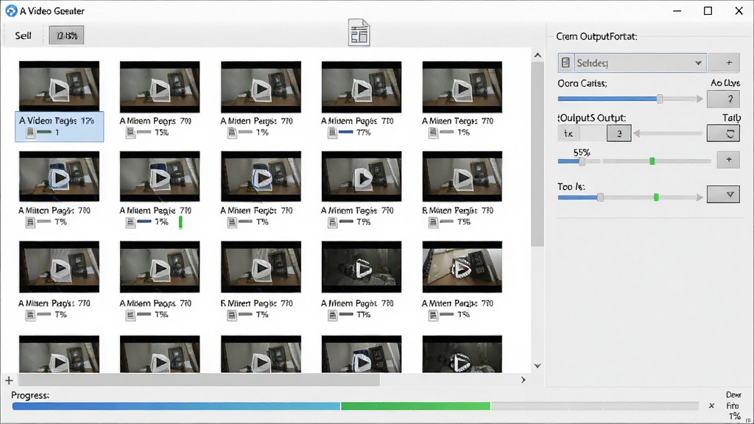The image size is (754, 424).
Task: Click the vertical scrollbar thumb of the video list
Action: click(x=538, y=154)
